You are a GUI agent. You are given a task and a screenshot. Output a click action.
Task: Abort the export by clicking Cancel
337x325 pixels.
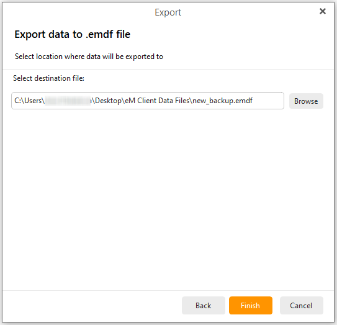pyautogui.click(x=302, y=305)
